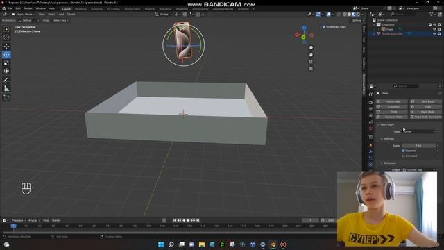Viewport: 444px width, 250px height.
Task: Toggle the Screencast Keys checkbox
Action: pyautogui.click(x=324, y=27)
